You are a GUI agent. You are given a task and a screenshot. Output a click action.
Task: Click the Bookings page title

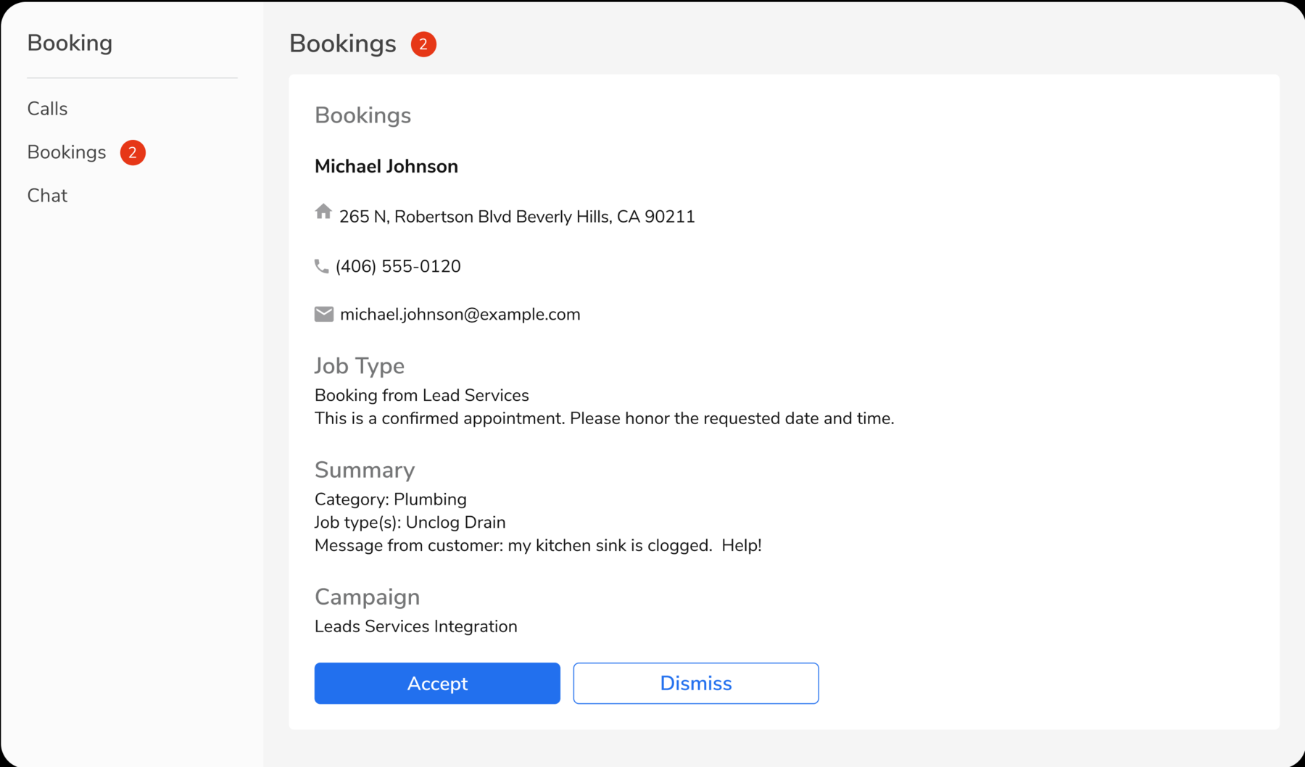(342, 43)
